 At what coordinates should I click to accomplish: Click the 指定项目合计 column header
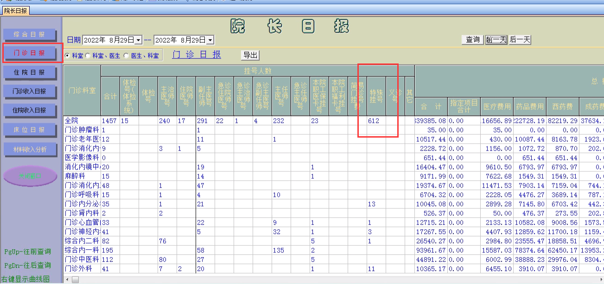point(464,107)
